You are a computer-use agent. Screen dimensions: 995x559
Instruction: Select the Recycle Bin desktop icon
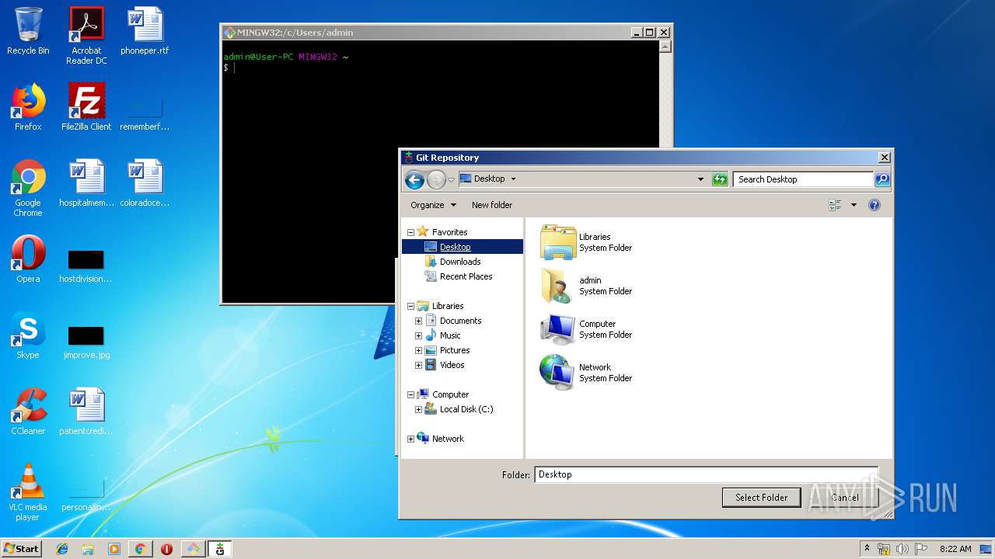click(x=28, y=31)
